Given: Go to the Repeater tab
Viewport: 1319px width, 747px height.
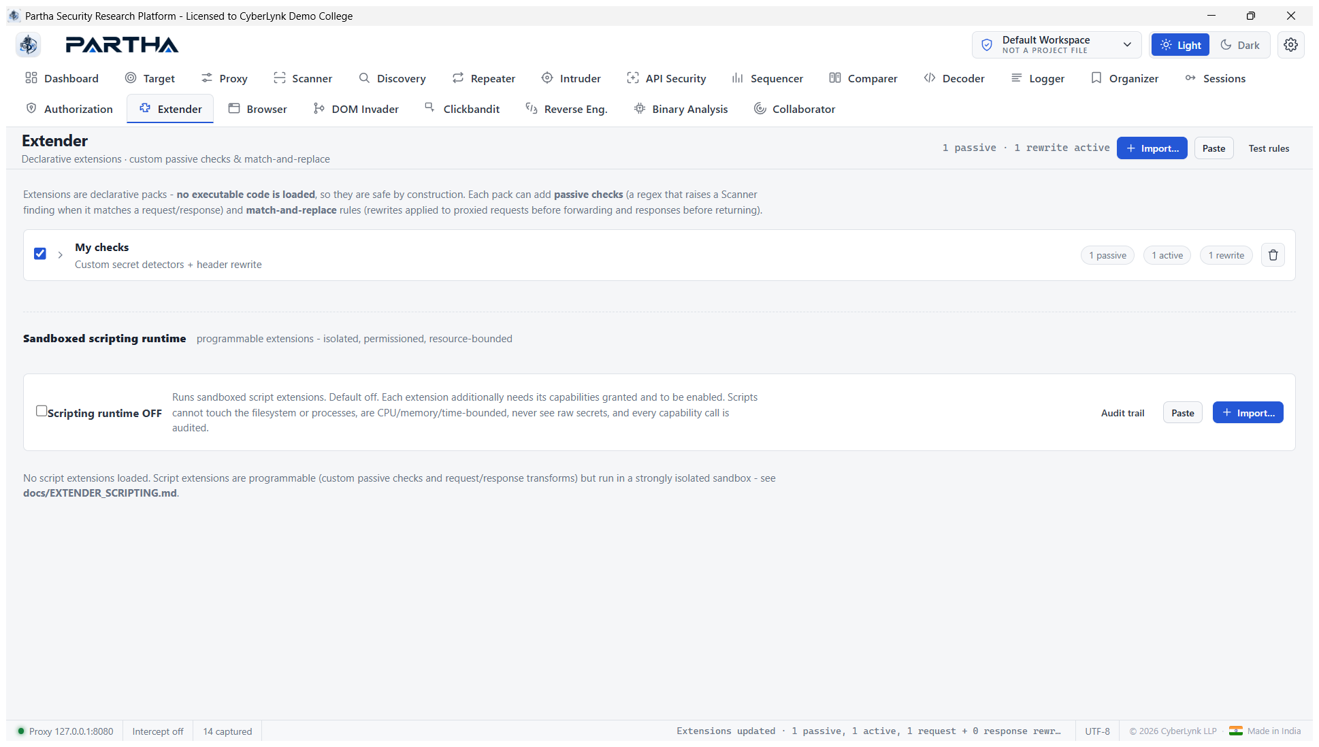Looking at the screenshot, I should (484, 78).
